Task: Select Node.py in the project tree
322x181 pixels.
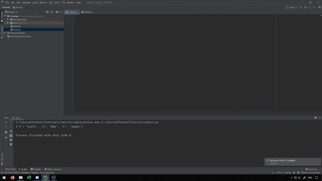Action: coord(17,30)
